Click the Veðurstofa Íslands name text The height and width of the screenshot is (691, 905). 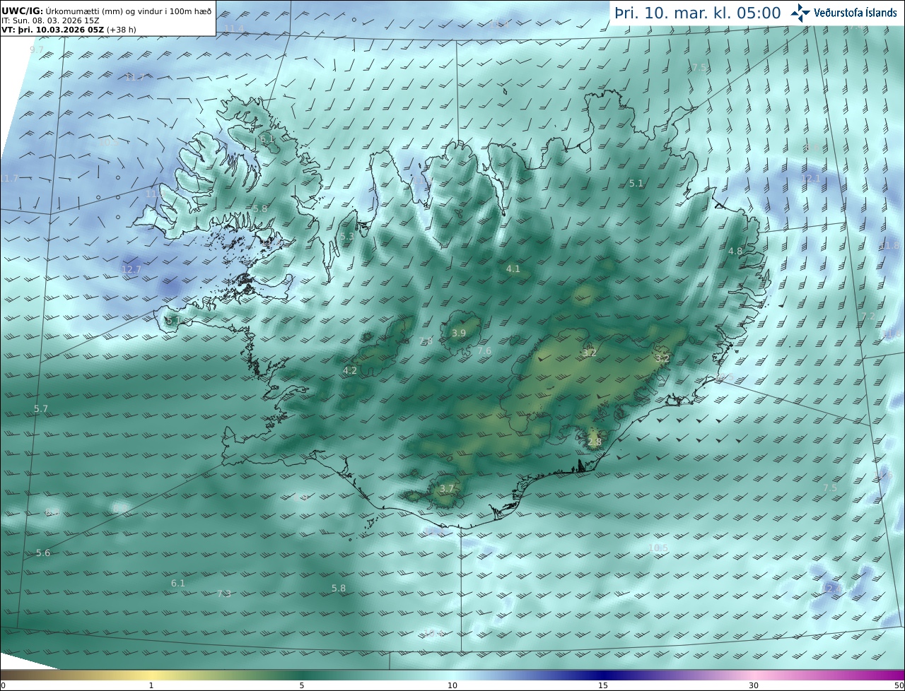pyautogui.click(x=856, y=13)
